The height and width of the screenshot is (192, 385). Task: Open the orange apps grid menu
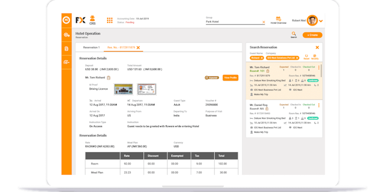(110, 20)
